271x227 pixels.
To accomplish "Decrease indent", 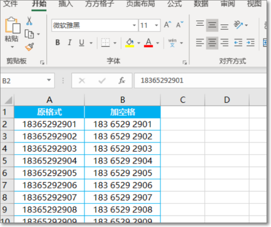I will pos(238,43).
